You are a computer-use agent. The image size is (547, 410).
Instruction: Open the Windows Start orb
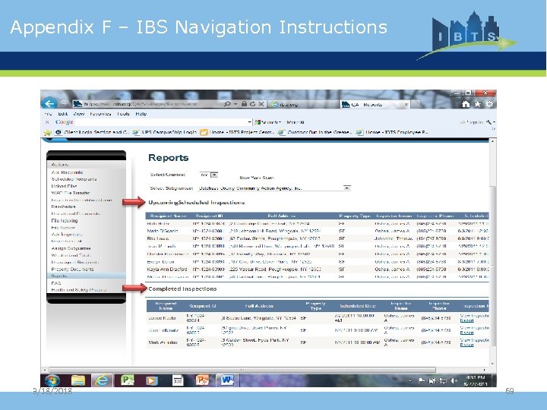(x=52, y=380)
